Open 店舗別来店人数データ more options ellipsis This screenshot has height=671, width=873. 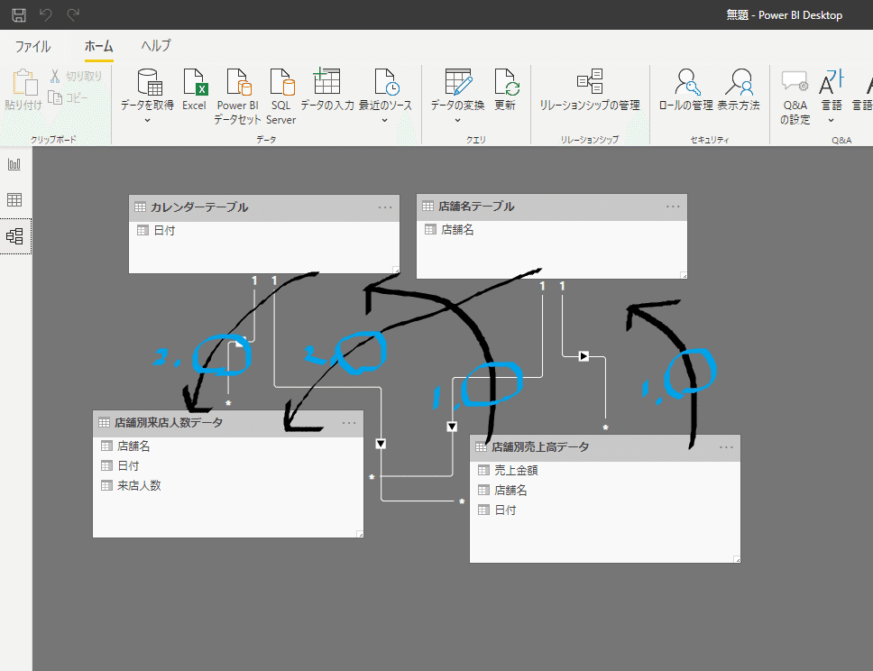(348, 423)
